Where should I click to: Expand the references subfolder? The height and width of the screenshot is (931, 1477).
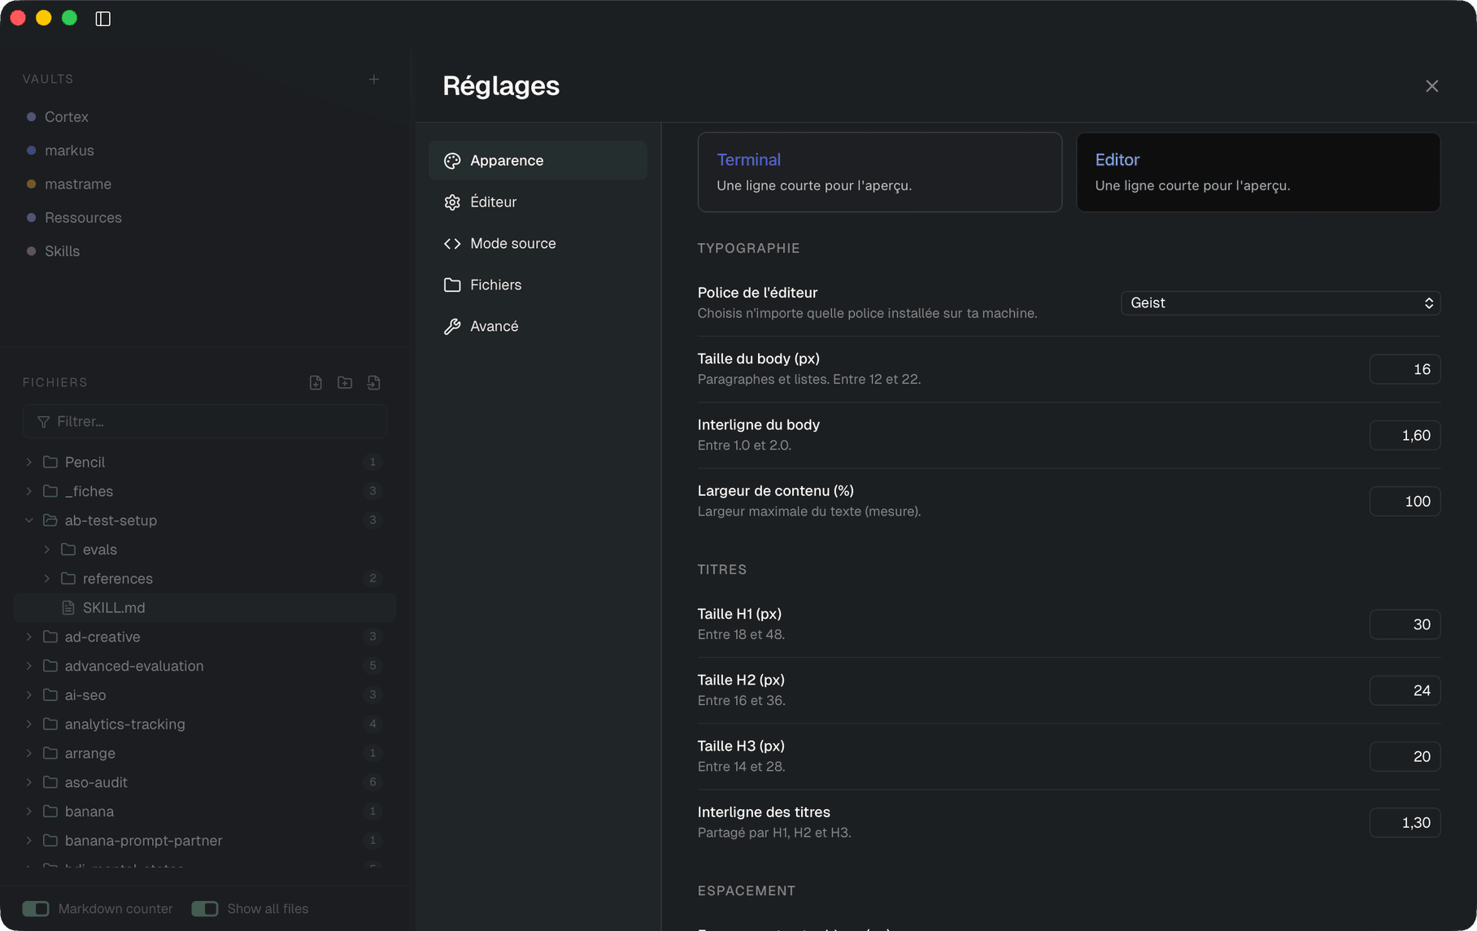tap(47, 578)
